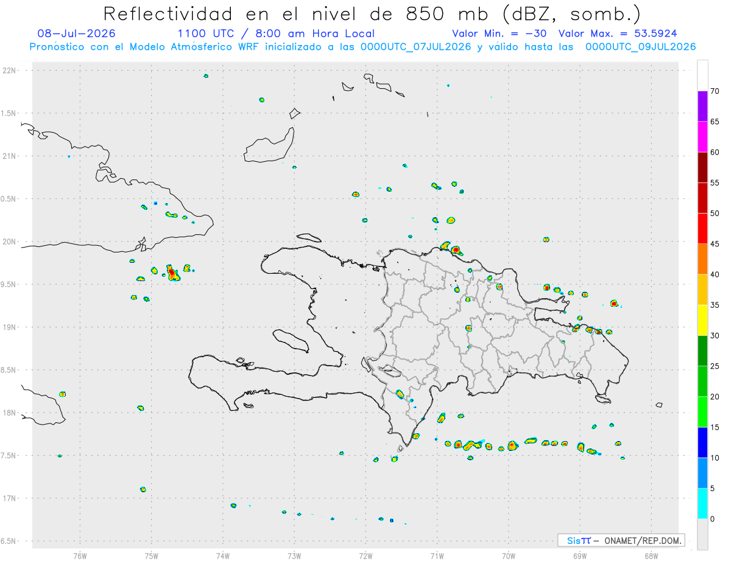Viewport: 731px width, 564px height.
Task: Click the '71W' longitude label
Action: pos(437,555)
